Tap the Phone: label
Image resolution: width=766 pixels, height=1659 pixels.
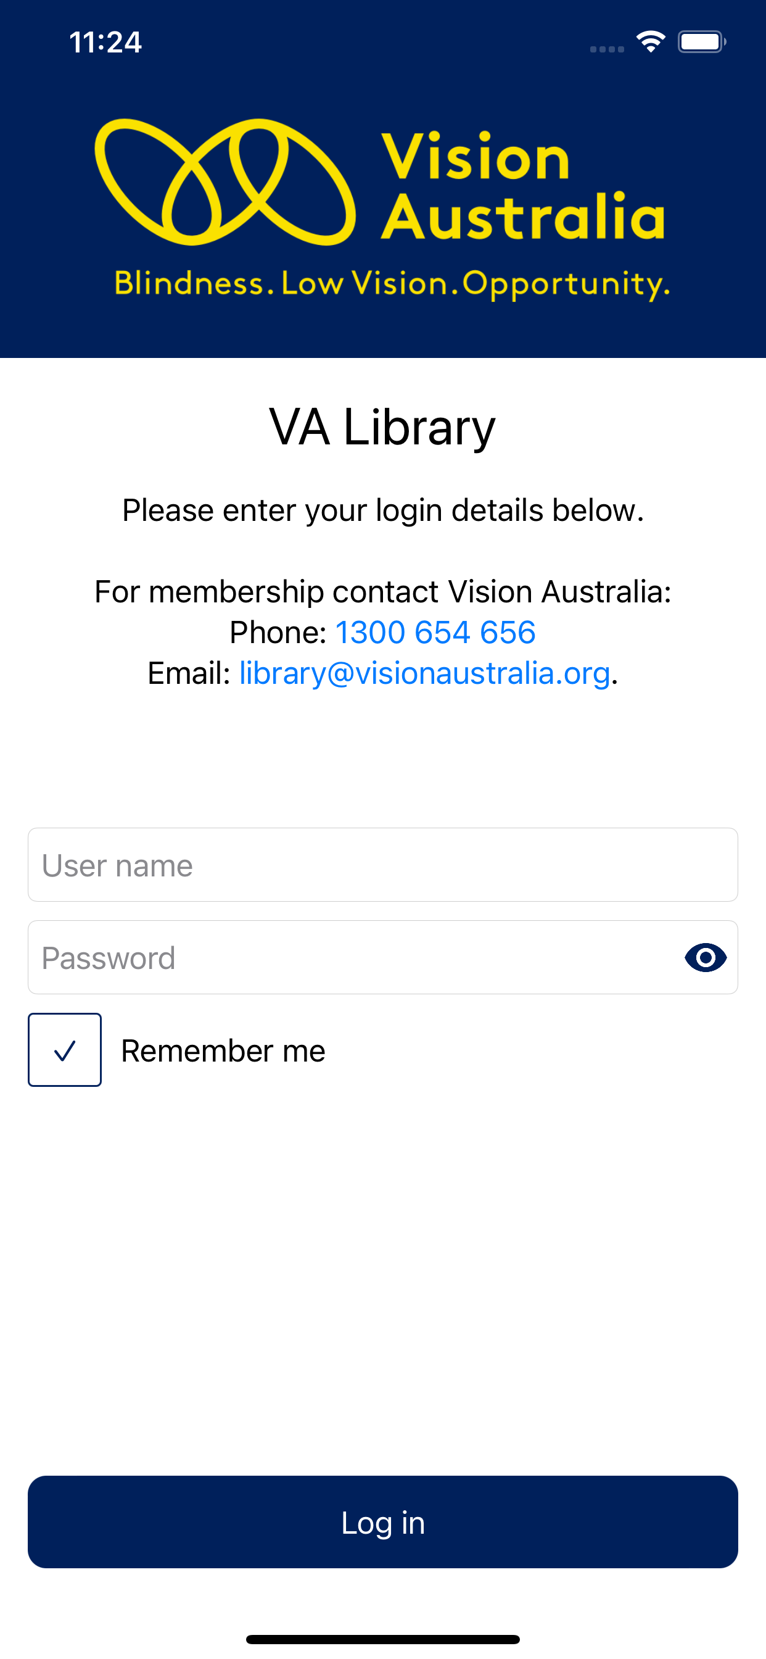click(278, 633)
